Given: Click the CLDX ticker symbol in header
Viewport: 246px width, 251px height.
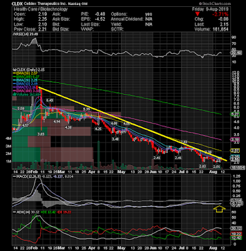Looking at the screenshot, I should (16, 4).
